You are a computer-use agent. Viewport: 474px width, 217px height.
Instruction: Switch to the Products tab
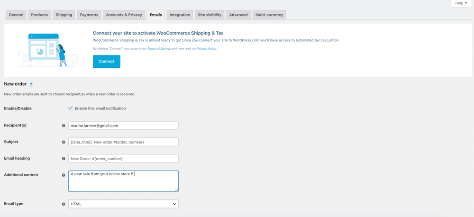(x=40, y=15)
